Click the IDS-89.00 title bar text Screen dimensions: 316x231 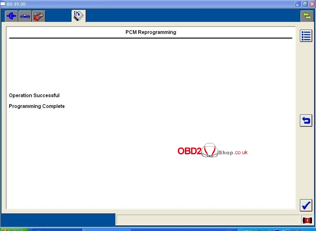pos(16,4)
